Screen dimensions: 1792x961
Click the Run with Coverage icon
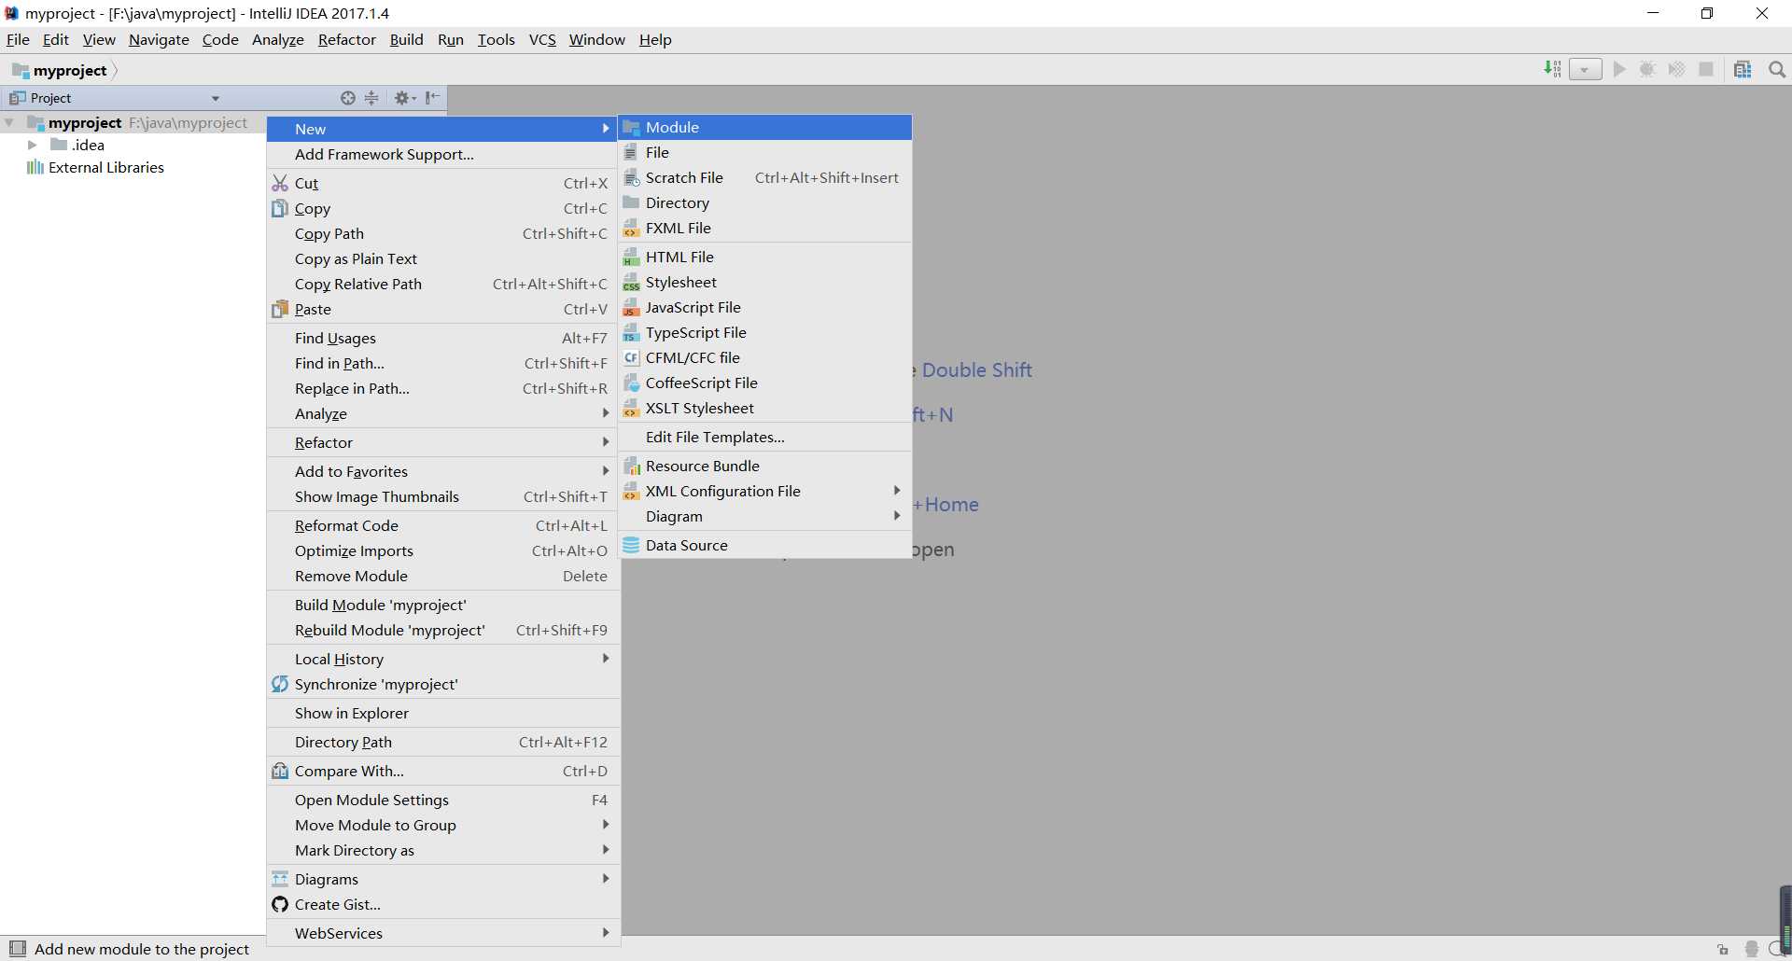point(1677,69)
